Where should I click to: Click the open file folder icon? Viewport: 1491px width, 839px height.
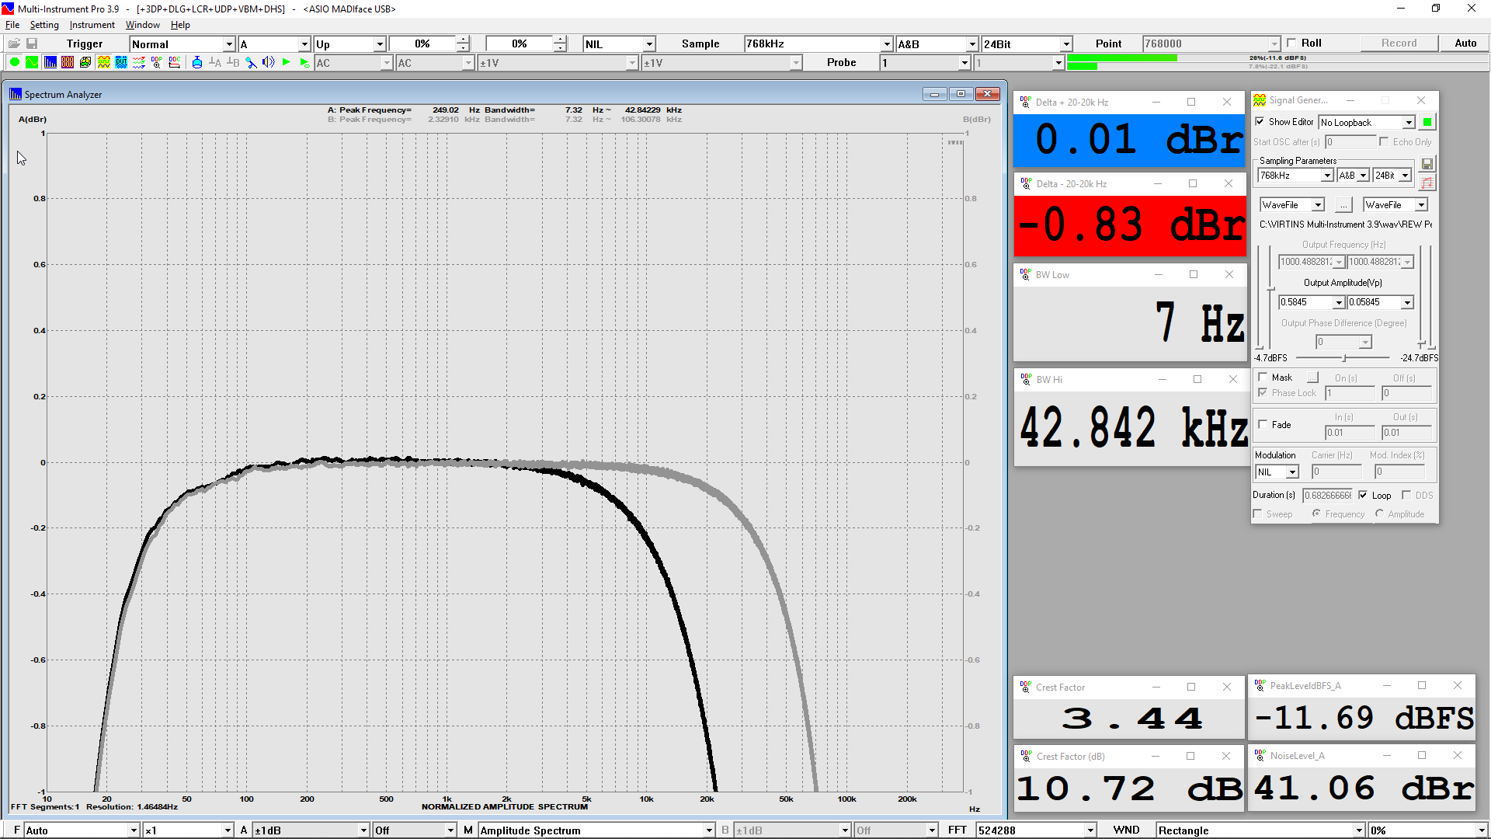tap(14, 44)
